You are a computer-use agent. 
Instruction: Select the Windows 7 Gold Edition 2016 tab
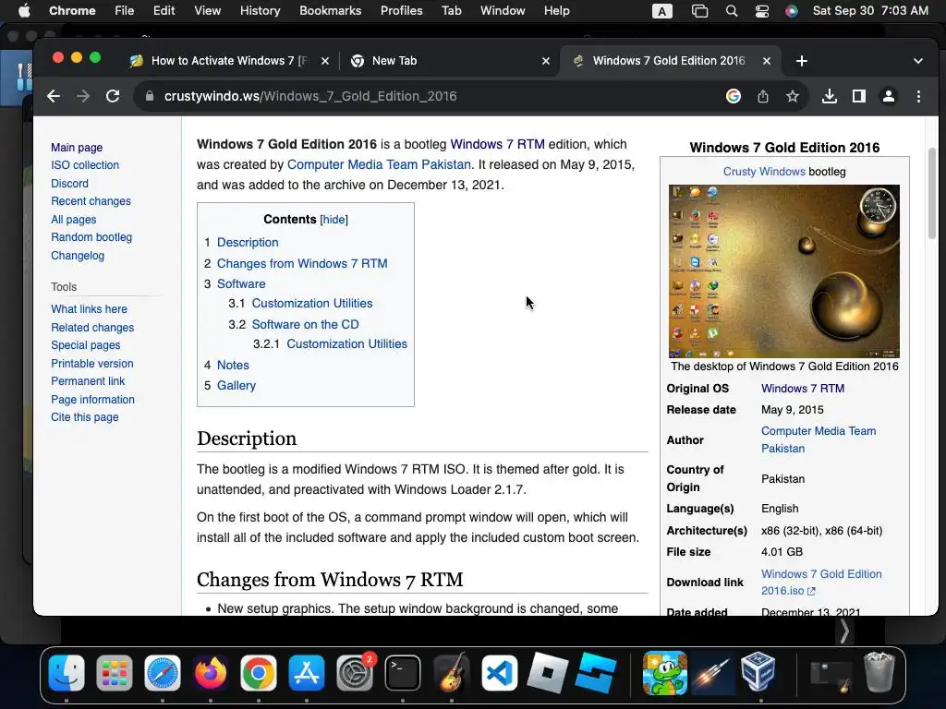pyautogui.click(x=670, y=61)
